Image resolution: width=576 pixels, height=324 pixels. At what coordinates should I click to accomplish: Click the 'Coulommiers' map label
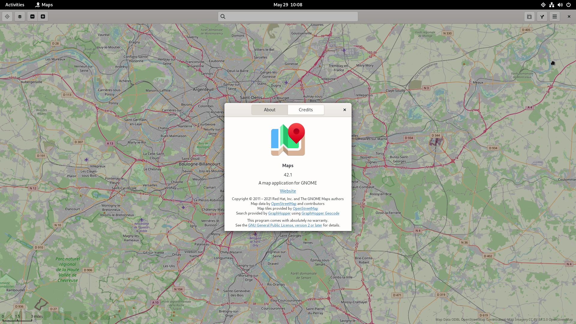tap(567, 180)
